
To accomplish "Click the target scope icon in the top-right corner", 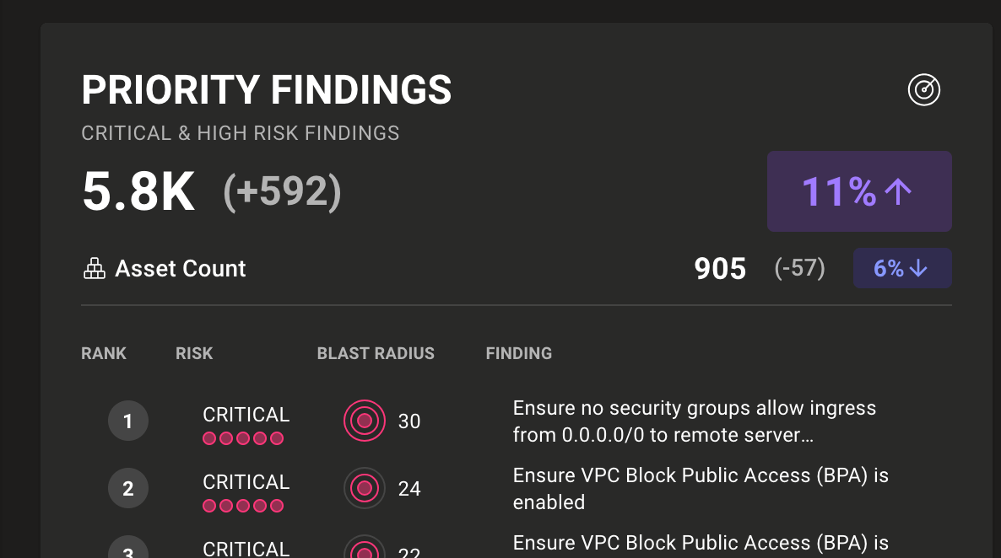I will click(x=923, y=91).
